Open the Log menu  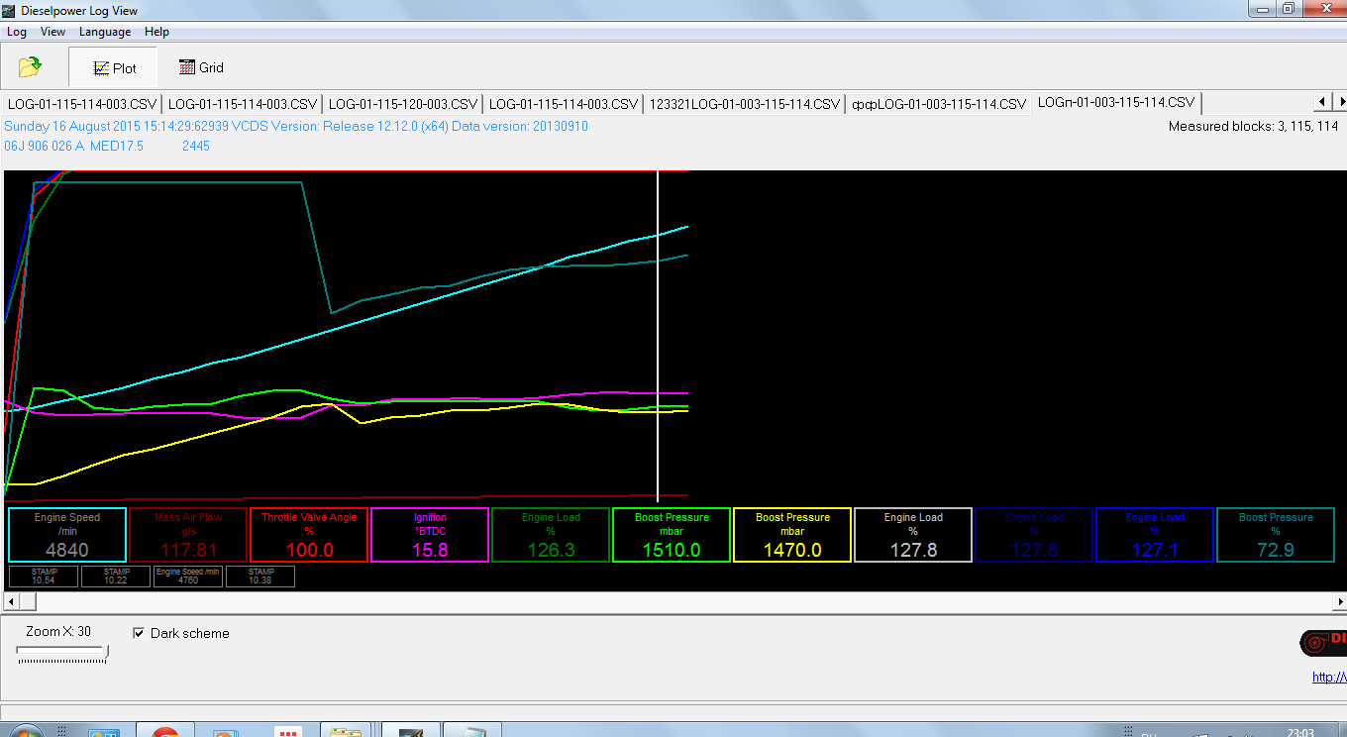point(17,32)
